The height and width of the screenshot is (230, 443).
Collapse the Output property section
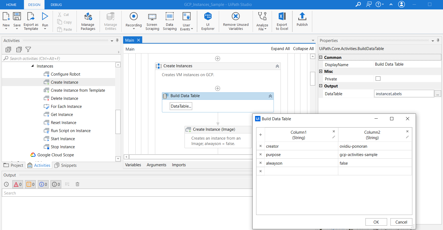[x=321, y=86]
